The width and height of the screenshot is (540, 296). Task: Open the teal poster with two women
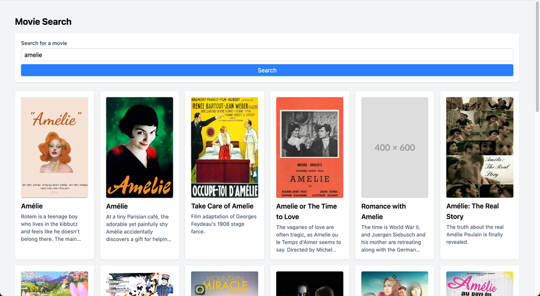(x=395, y=284)
